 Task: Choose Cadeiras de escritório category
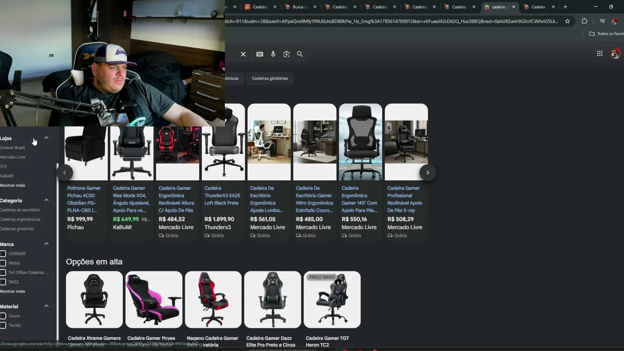click(19, 210)
